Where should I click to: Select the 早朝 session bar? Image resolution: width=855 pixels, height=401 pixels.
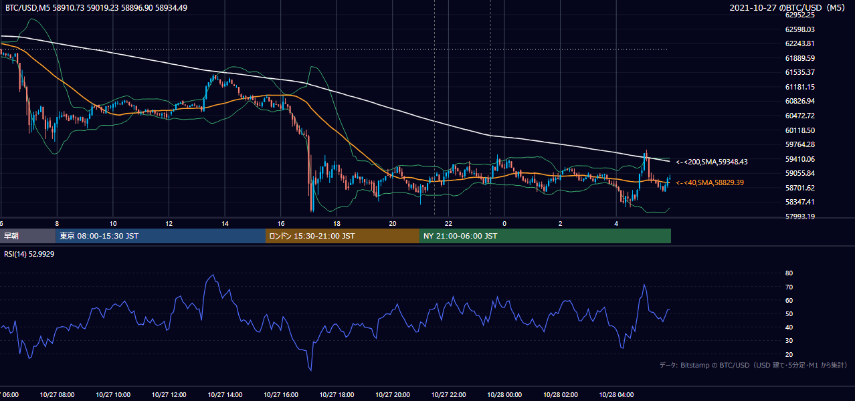coord(28,236)
